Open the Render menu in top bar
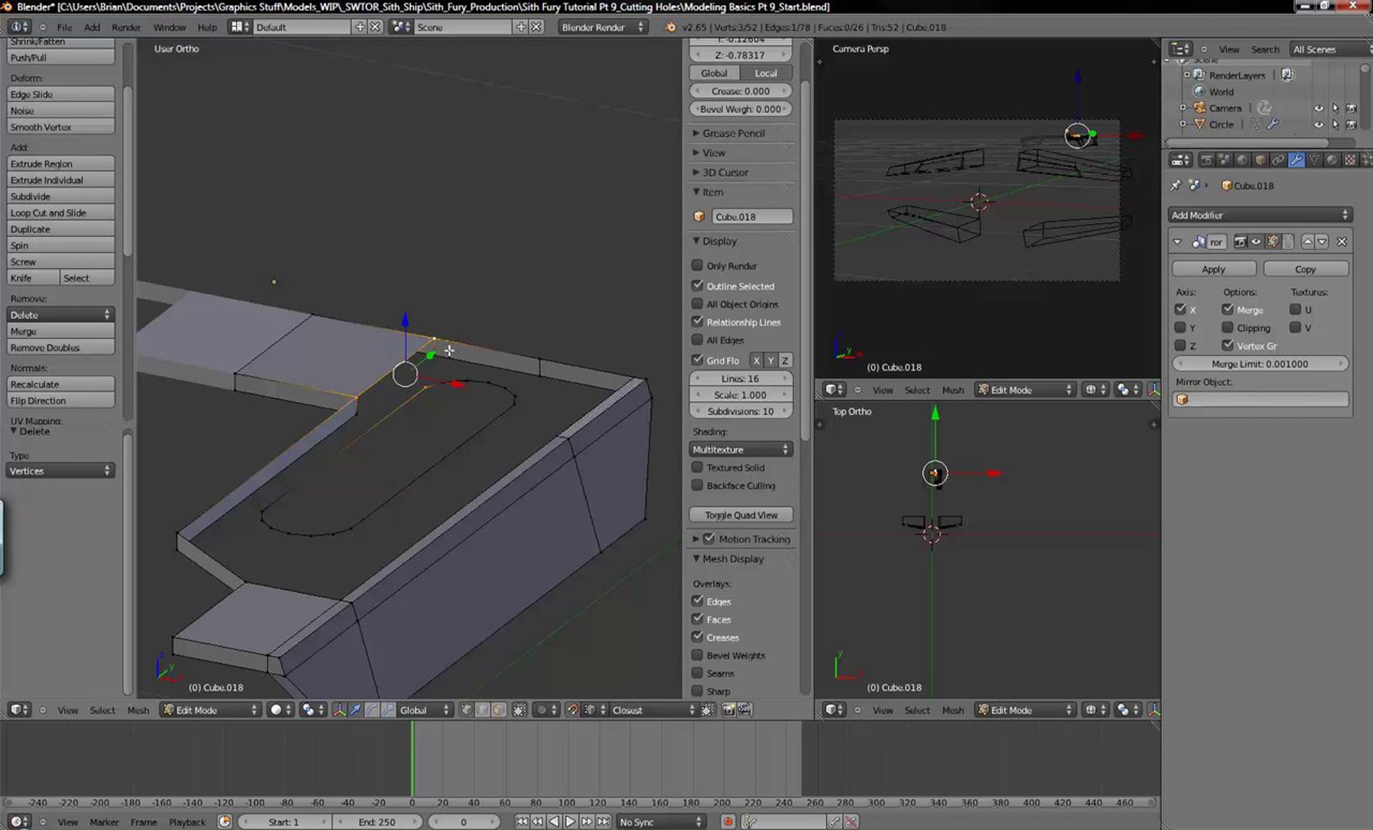The width and height of the screenshot is (1373, 830). (126, 27)
